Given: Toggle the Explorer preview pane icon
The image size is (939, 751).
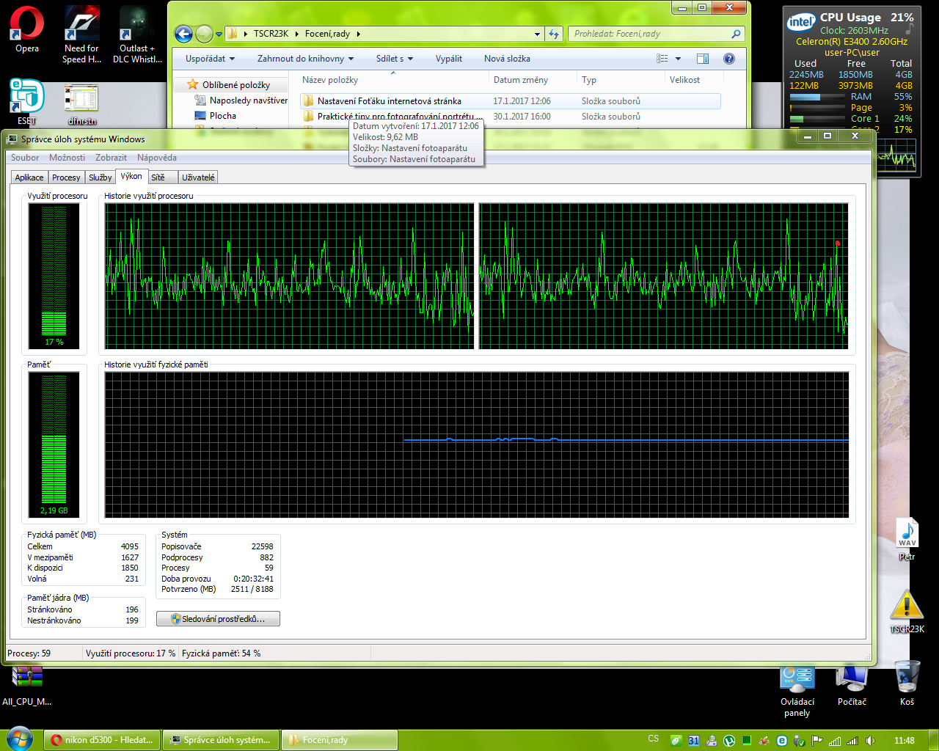Looking at the screenshot, I should pyautogui.click(x=702, y=59).
